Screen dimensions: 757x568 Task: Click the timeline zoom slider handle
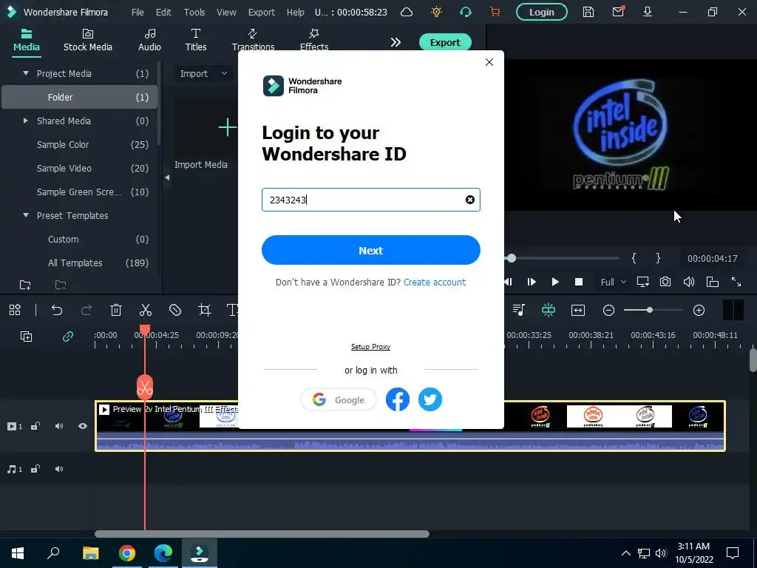point(650,310)
